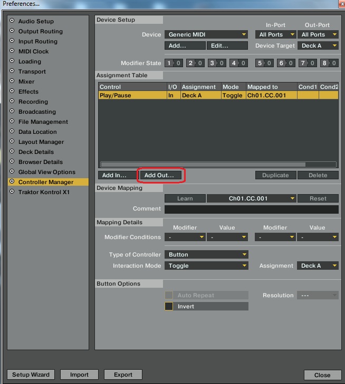Click the Export button
The height and width of the screenshot is (384, 345).
click(x=123, y=374)
